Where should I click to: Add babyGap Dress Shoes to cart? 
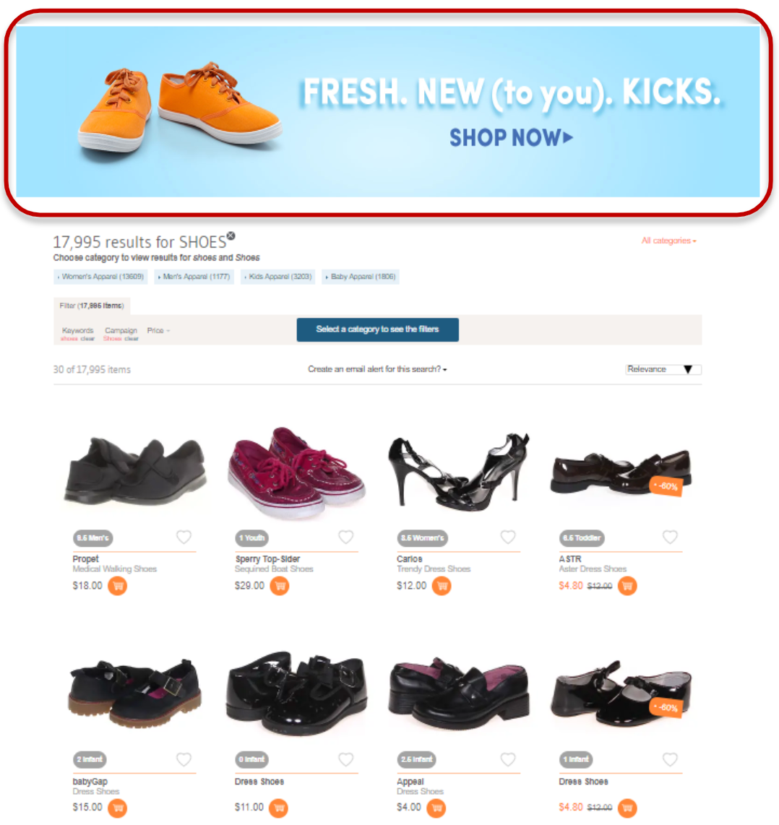pyautogui.click(x=117, y=808)
